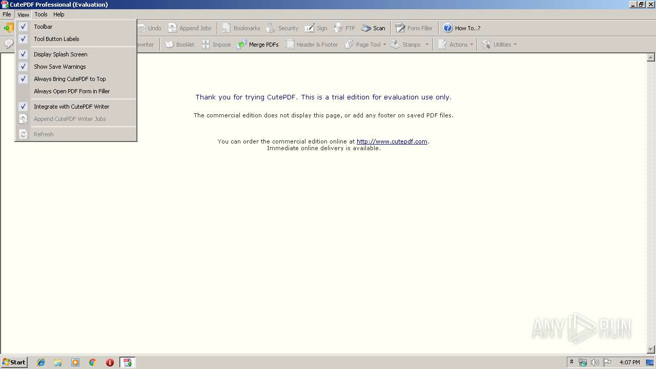
Task: Open the File menu
Action: pos(7,14)
